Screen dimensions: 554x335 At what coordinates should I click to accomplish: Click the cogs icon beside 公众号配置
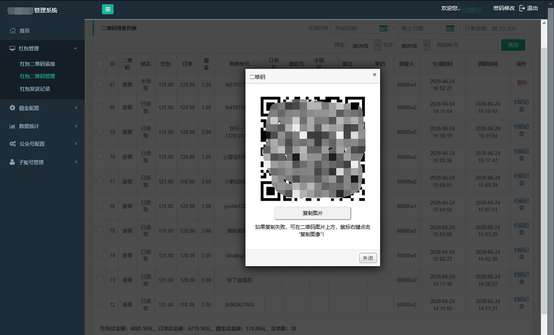pyautogui.click(x=13, y=144)
